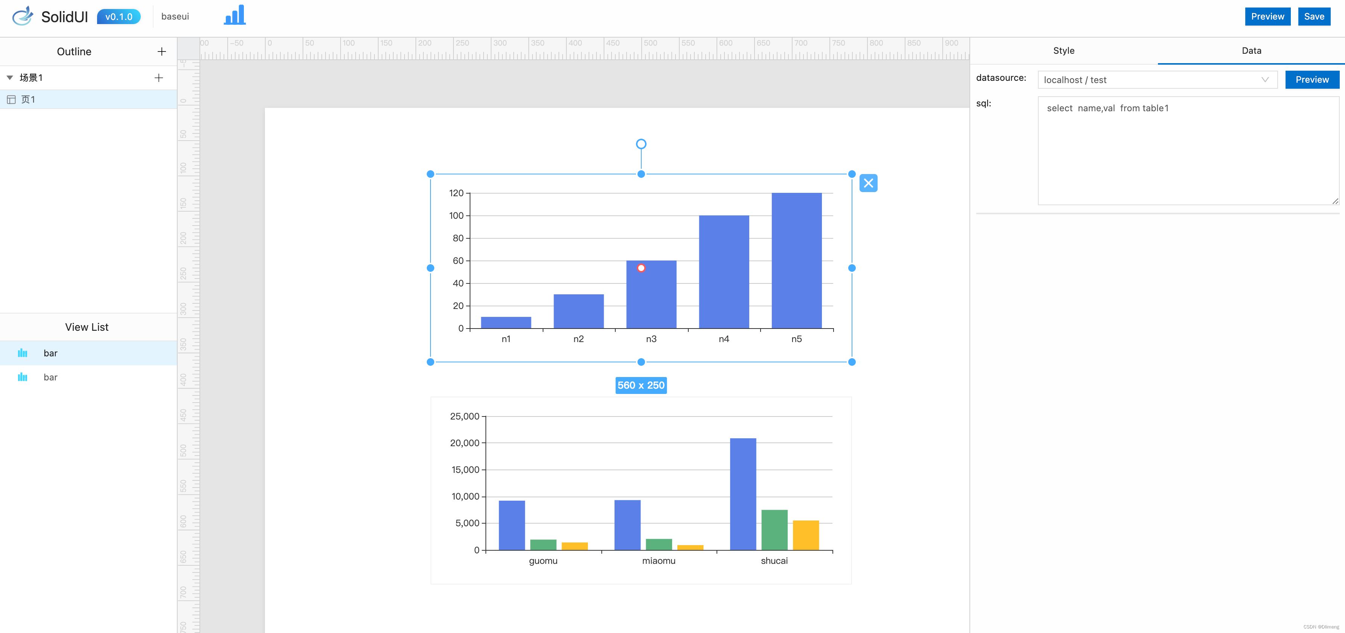
Task: Add a page to 场景1 with plus
Action: [159, 78]
